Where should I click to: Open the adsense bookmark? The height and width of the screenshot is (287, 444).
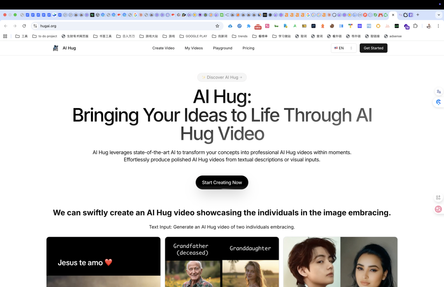393,36
